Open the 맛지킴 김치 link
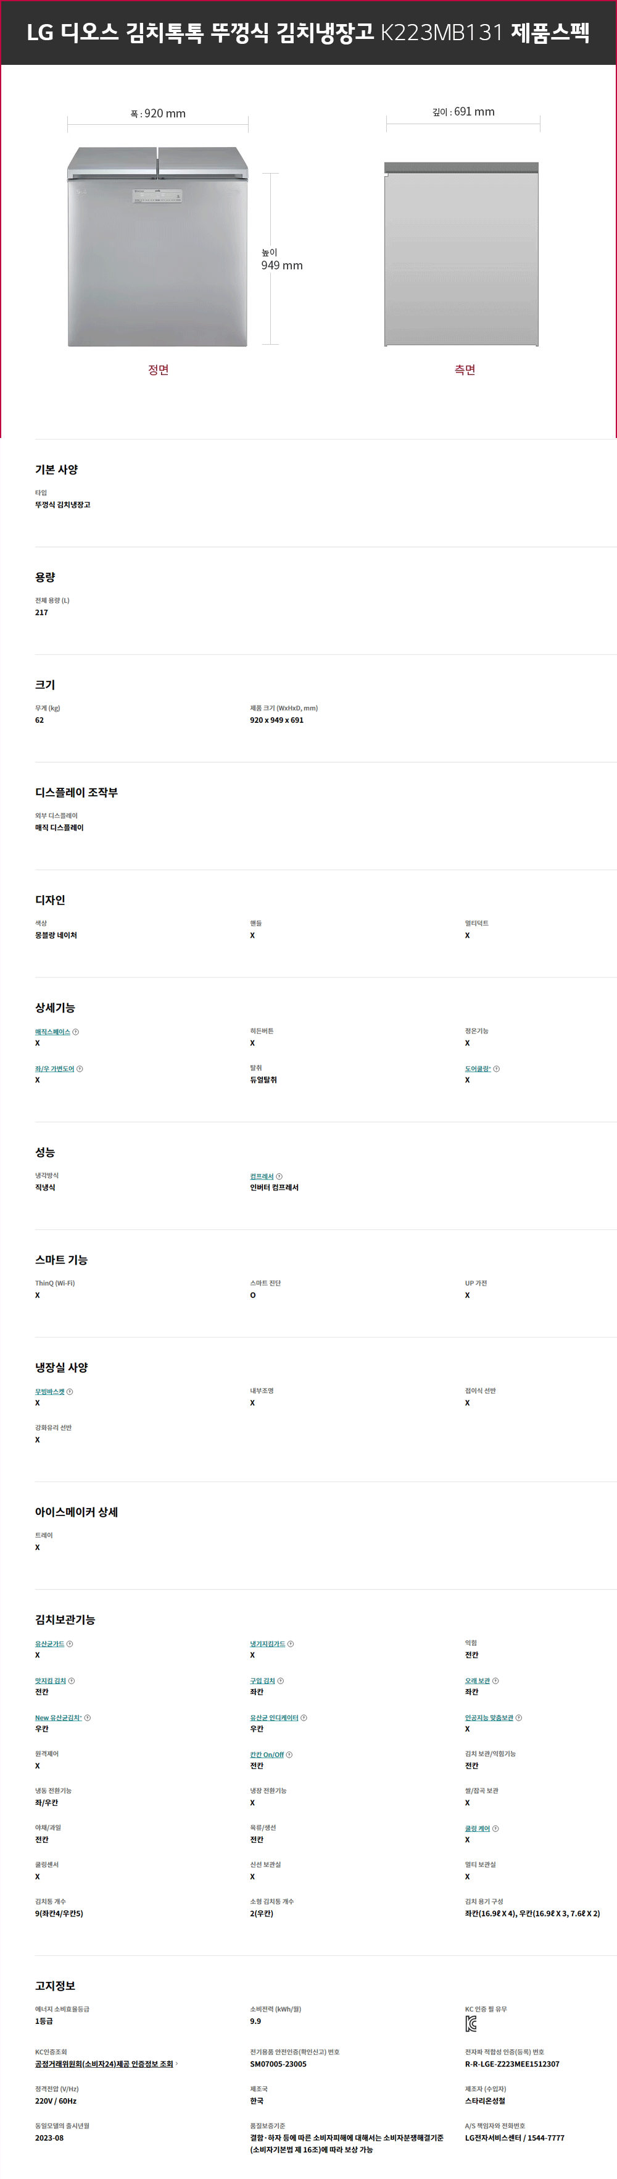This screenshot has width=617, height=2179. (x=50, y=1681)
